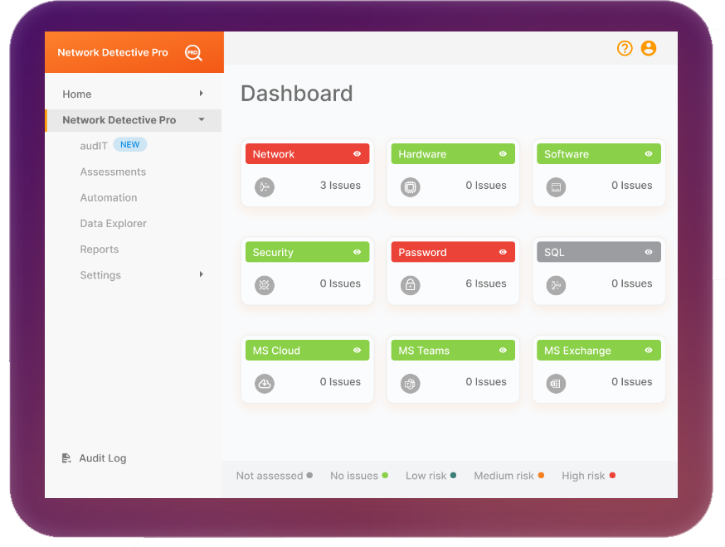Open the audIT sidebar item
Viewport: 725px width, 547px height.
coord(94,146)
